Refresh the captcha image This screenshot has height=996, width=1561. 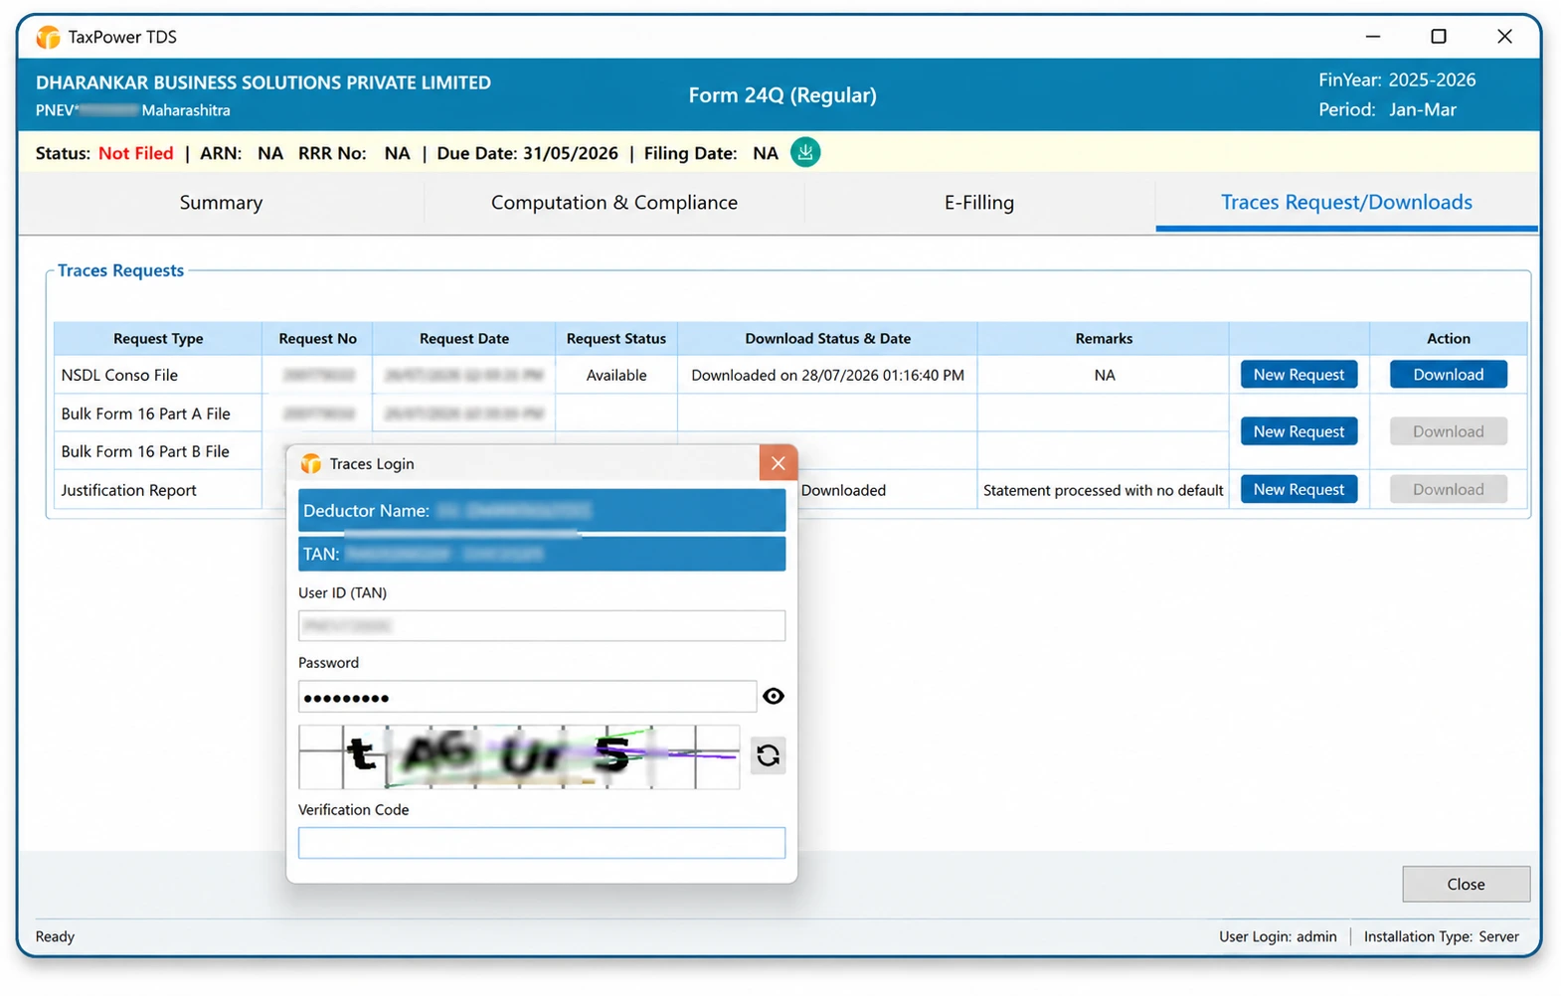[x=768, y=755]
